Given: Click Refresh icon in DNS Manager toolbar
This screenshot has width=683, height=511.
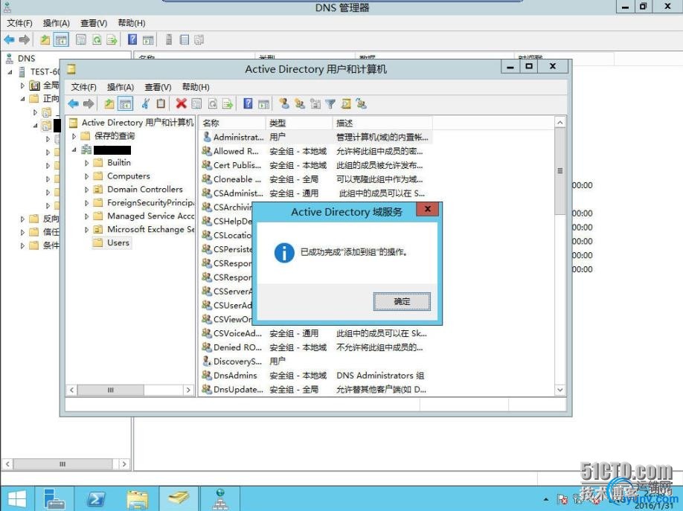Looking at the screenshot, I should [97, 39].
